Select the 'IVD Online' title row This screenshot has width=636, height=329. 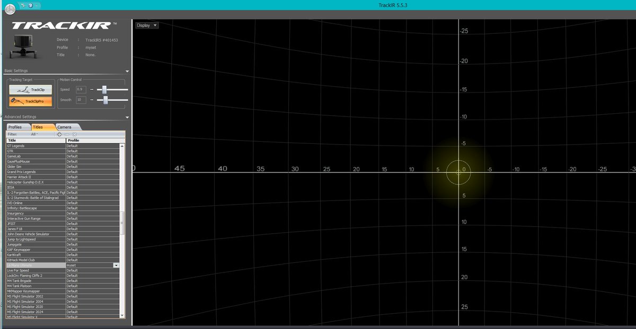[x=63, y=203]
